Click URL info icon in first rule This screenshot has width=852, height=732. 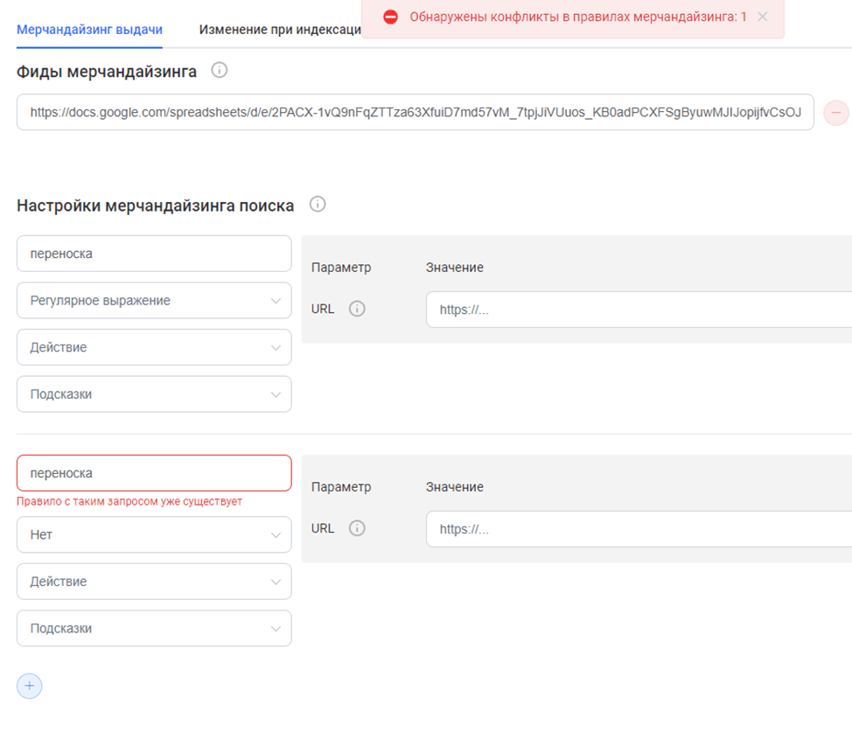click(x=357, y=309)
